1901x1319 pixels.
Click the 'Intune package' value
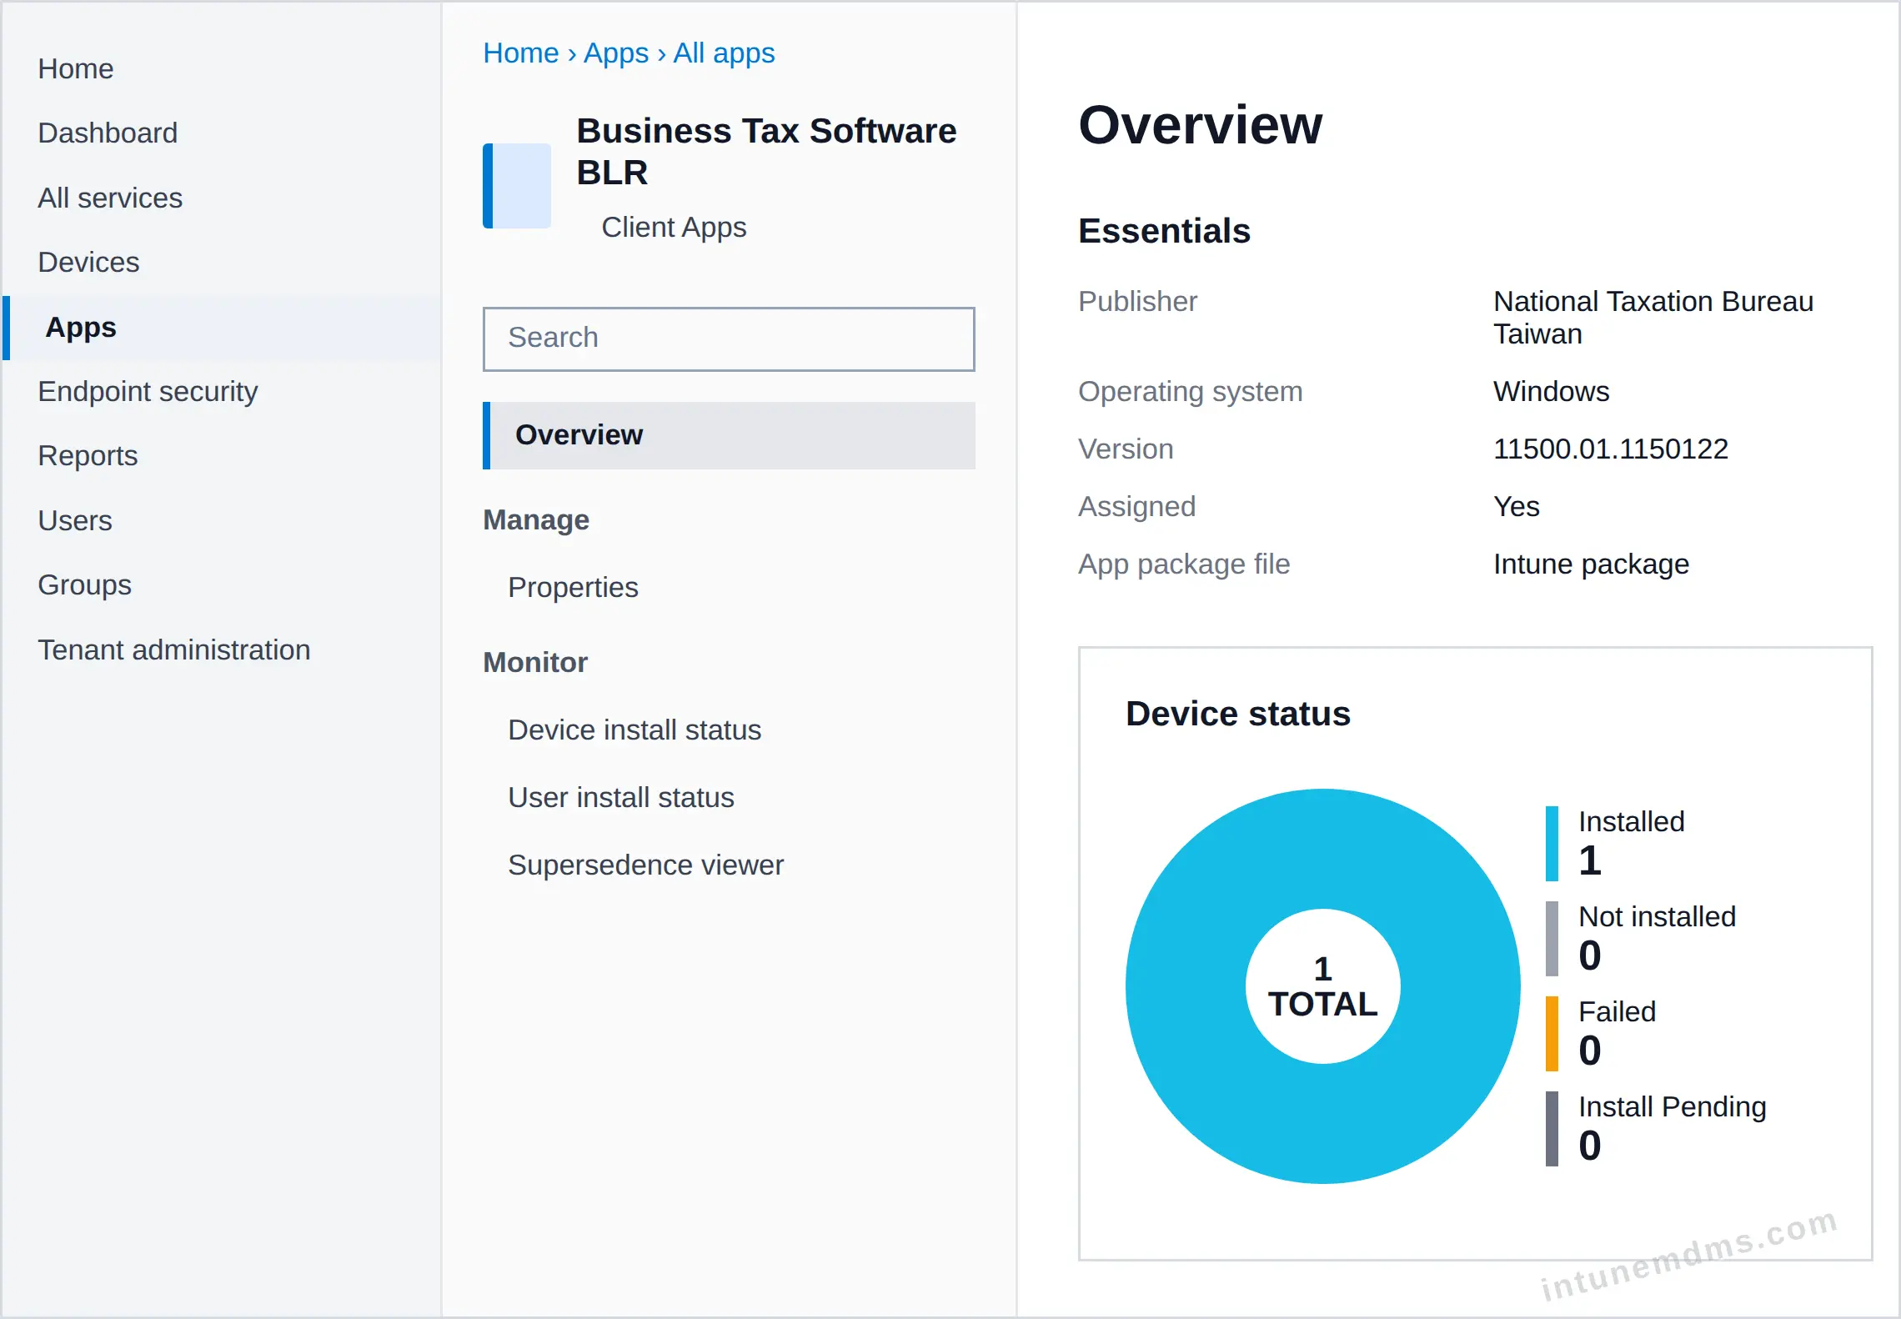pos(1591,564)
